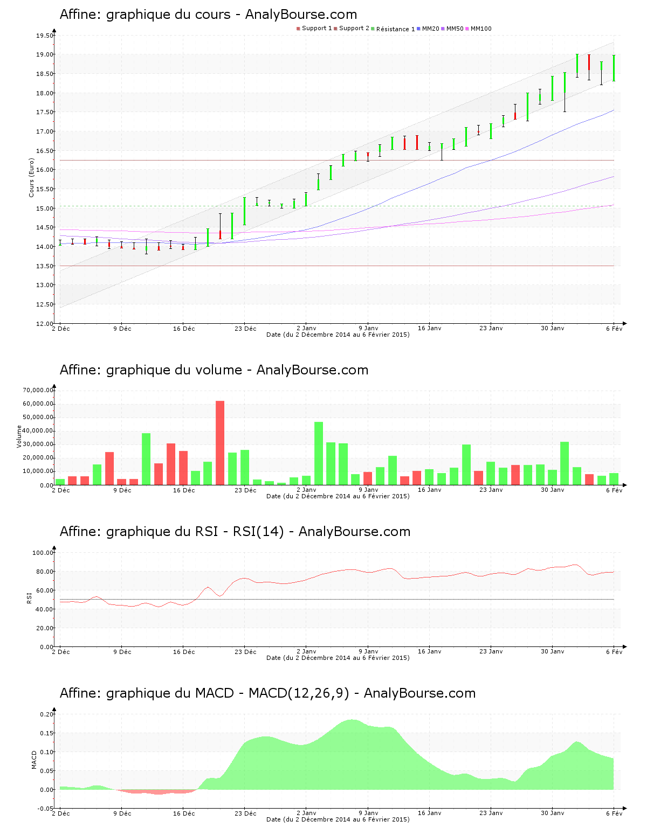Screen dimensions: 647x835
Task: Click '23 Janv' under the volume chart
Action: [491, 490]
